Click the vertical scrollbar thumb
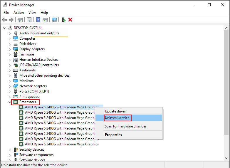Screen dimensions: 230x168 coord(226,82)
